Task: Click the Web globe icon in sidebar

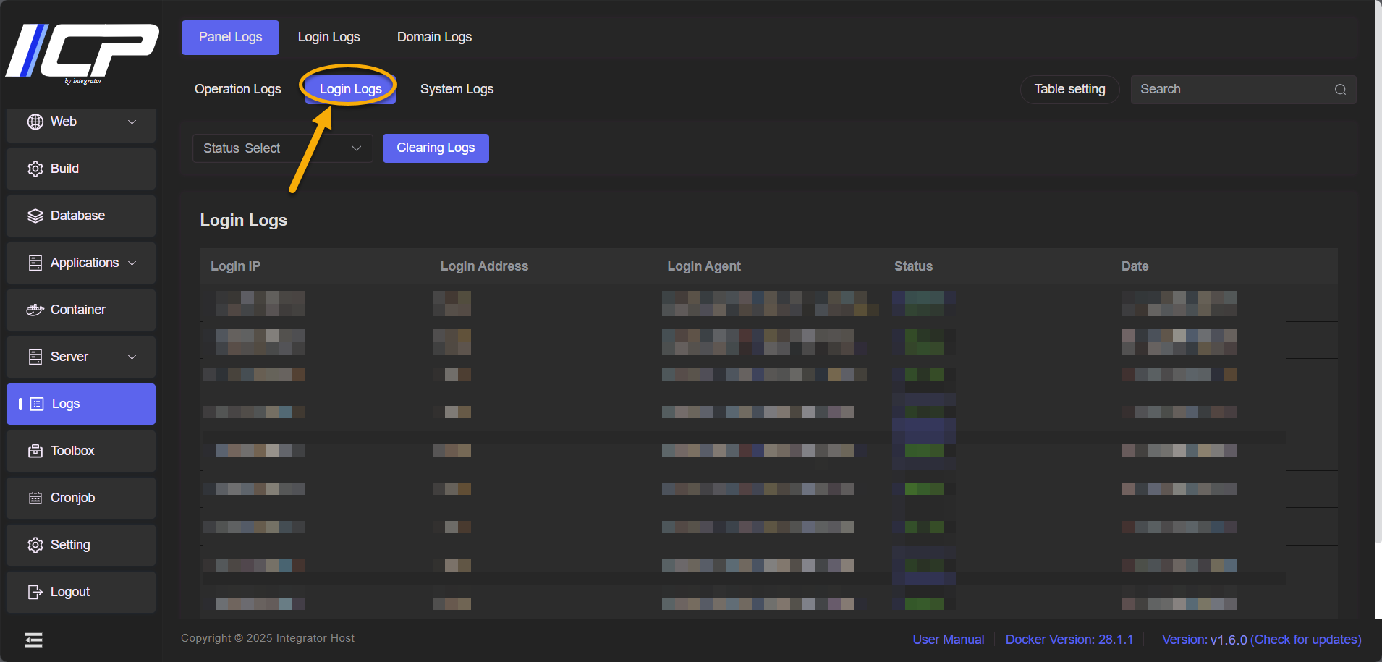Action: [x=35, y=122]
